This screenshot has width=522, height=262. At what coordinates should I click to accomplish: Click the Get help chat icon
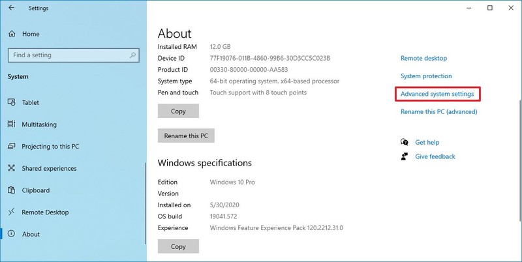coord(405,142)
